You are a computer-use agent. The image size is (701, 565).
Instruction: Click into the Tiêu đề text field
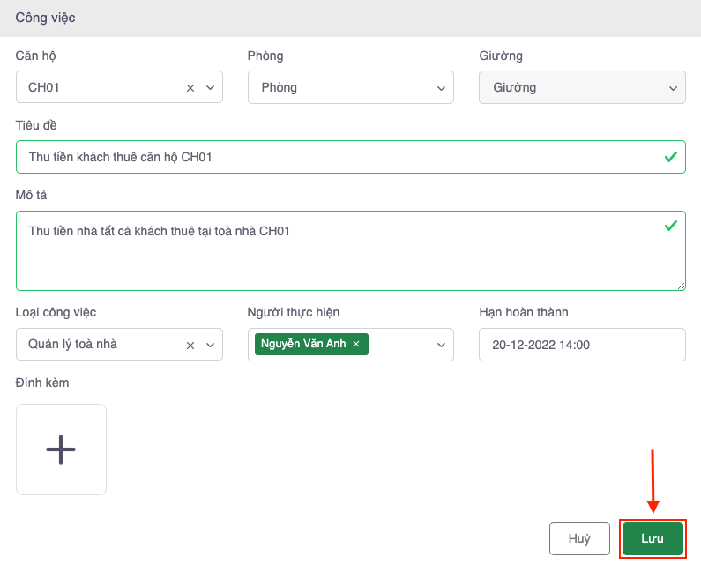pos(335,158)
